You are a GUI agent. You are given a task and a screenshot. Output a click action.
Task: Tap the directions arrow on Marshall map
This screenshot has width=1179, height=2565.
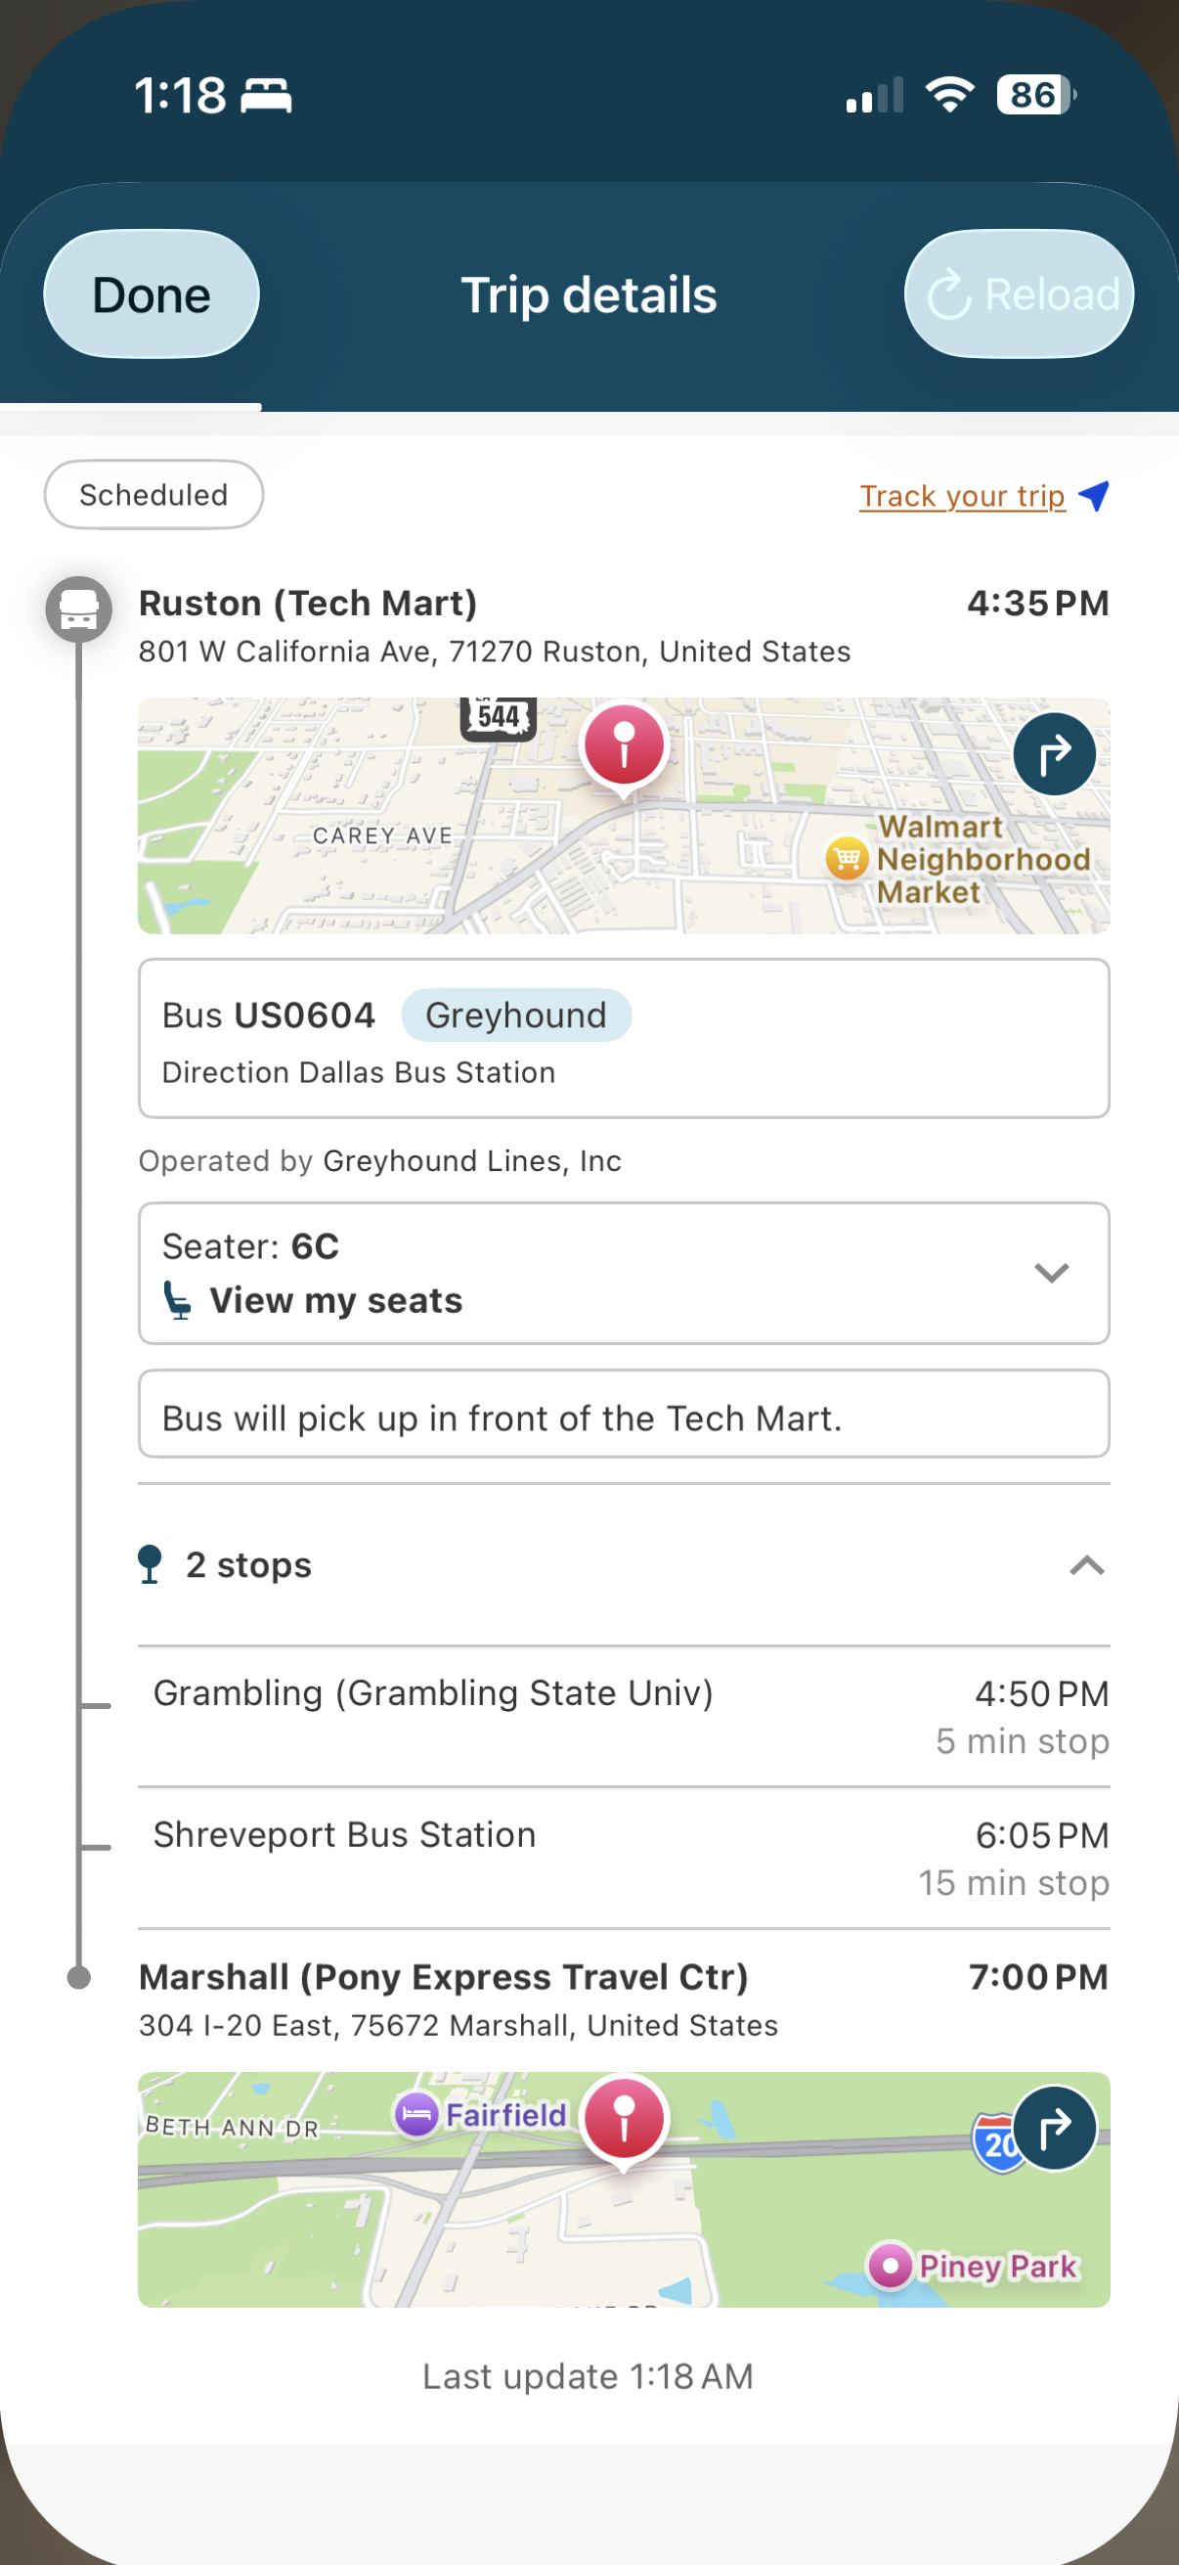click(x=1054, y=2128)
